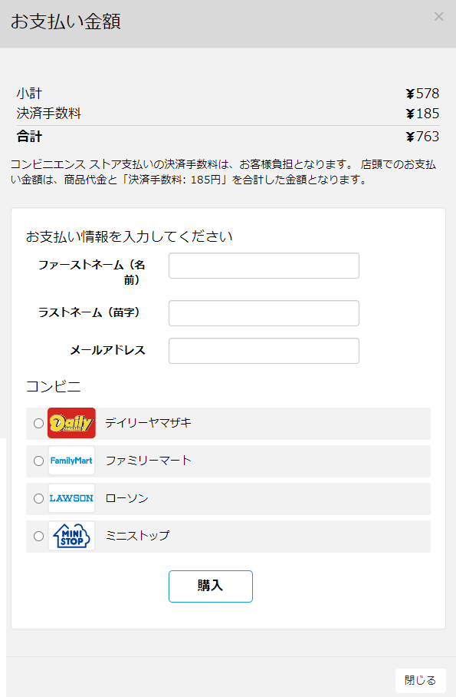Select the デイリーヤマザキ radio button
The width and height of the screenshot is (456, 697).
click(x=38, y=423)
